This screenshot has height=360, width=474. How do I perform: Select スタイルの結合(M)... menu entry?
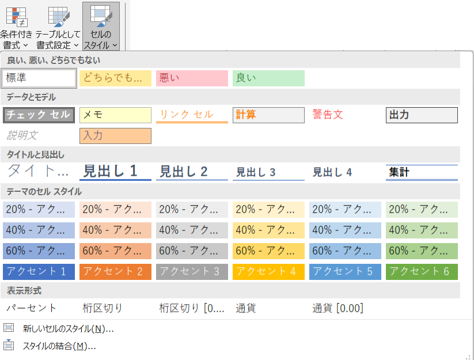(59, 346)
